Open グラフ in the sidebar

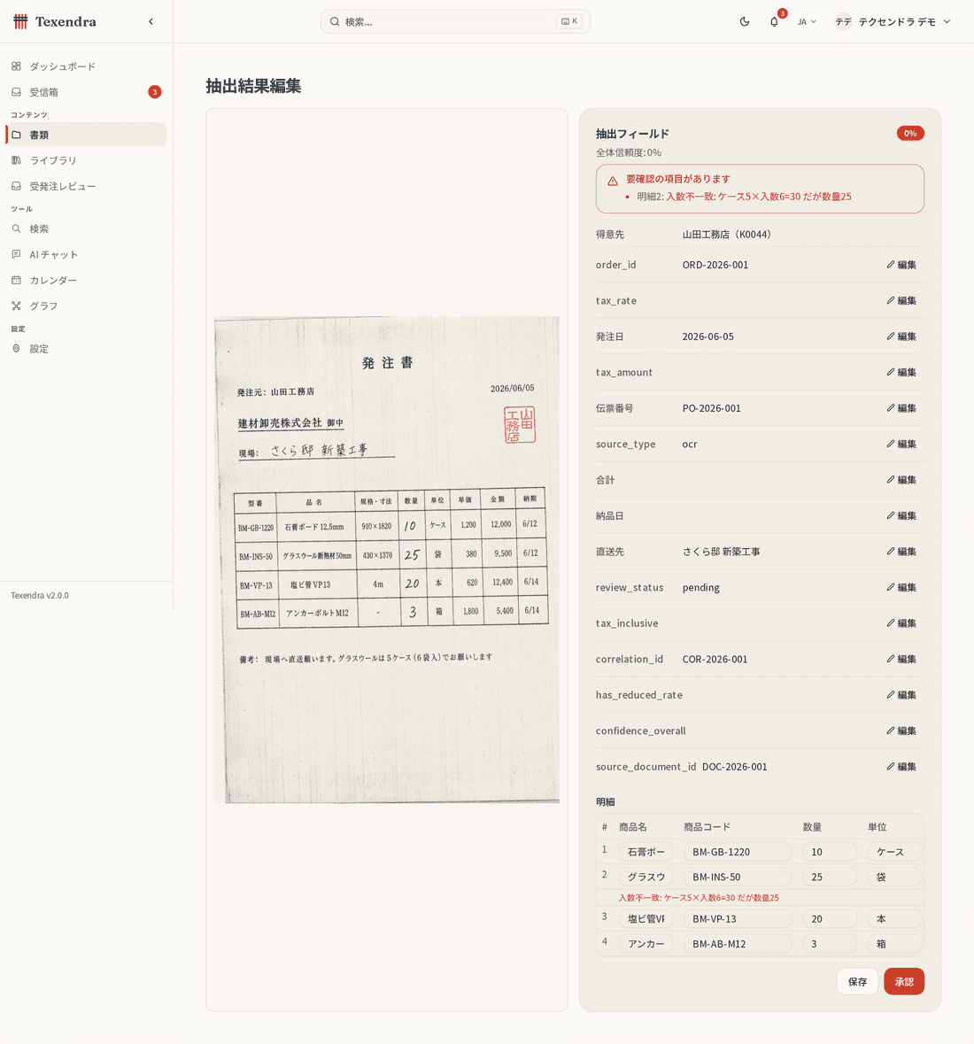pyautogui.click(x=86, y=305)
